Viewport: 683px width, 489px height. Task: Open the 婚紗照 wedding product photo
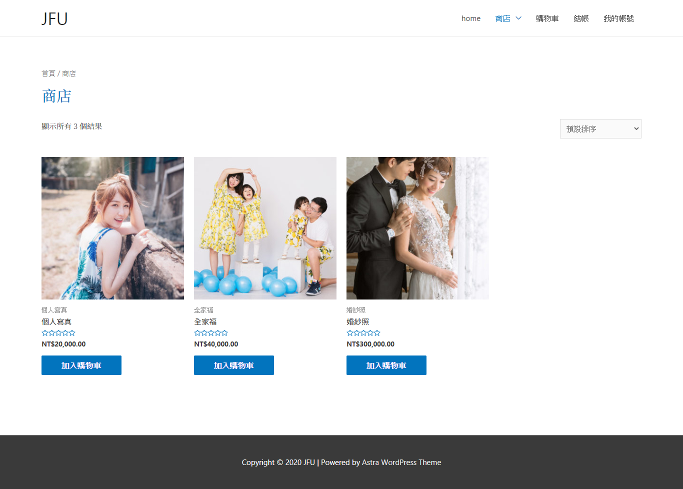[x=417, y=228]
